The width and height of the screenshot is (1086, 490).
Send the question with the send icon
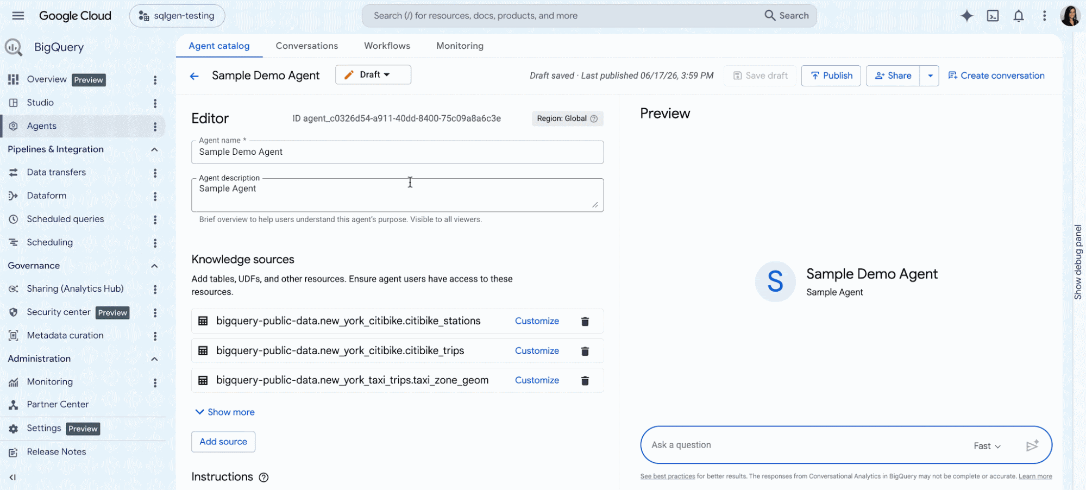click(x=1032, y=445)
